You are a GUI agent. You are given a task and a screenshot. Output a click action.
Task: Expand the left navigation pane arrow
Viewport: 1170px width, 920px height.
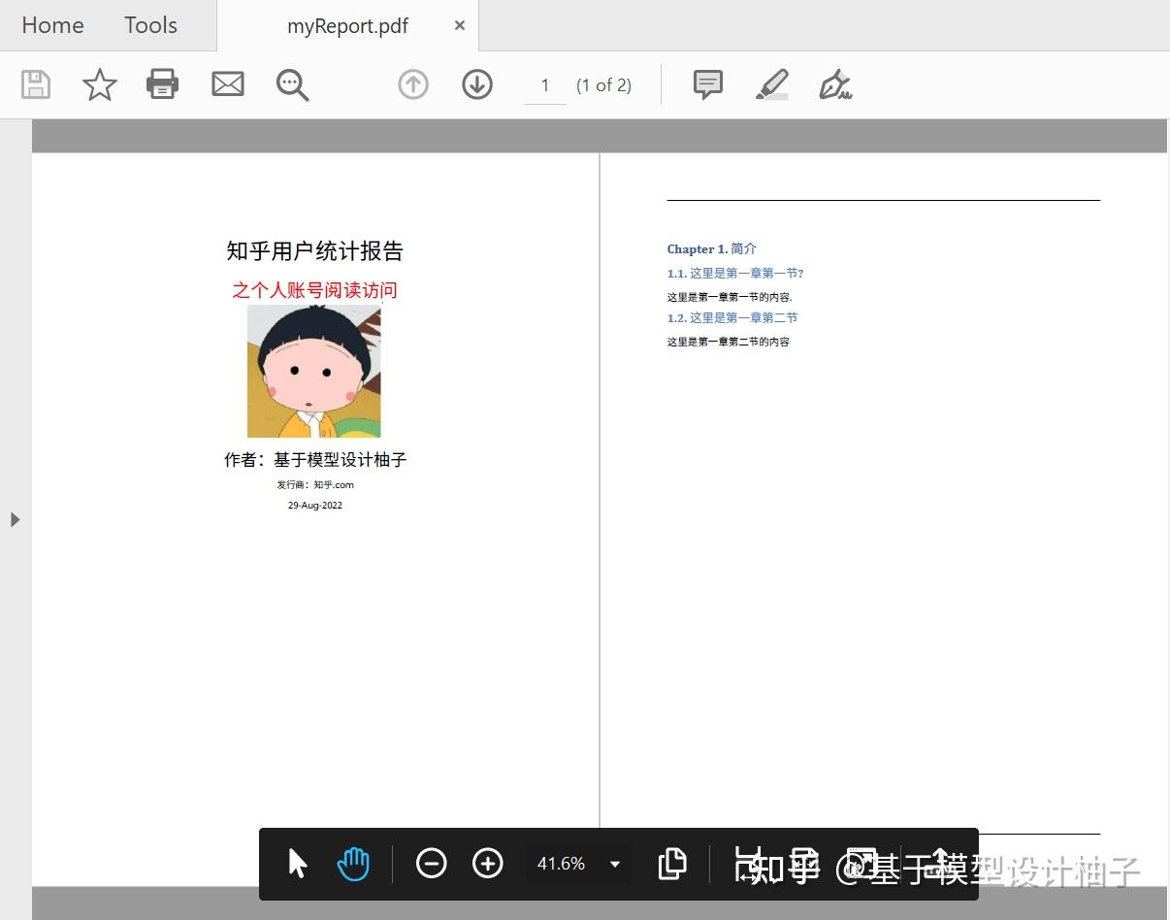15,519
